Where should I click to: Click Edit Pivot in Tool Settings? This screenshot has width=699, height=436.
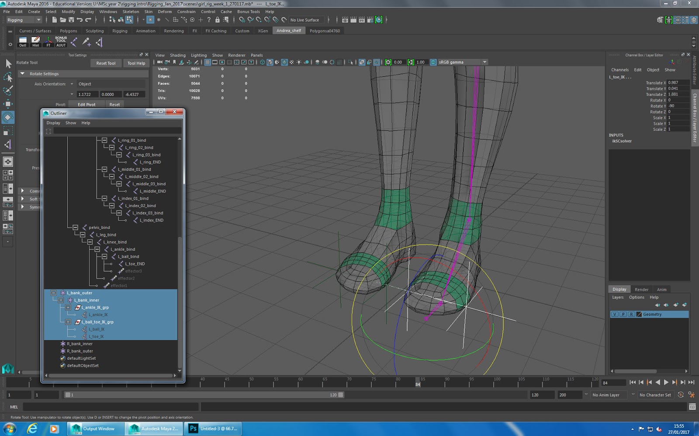(86, 105)
